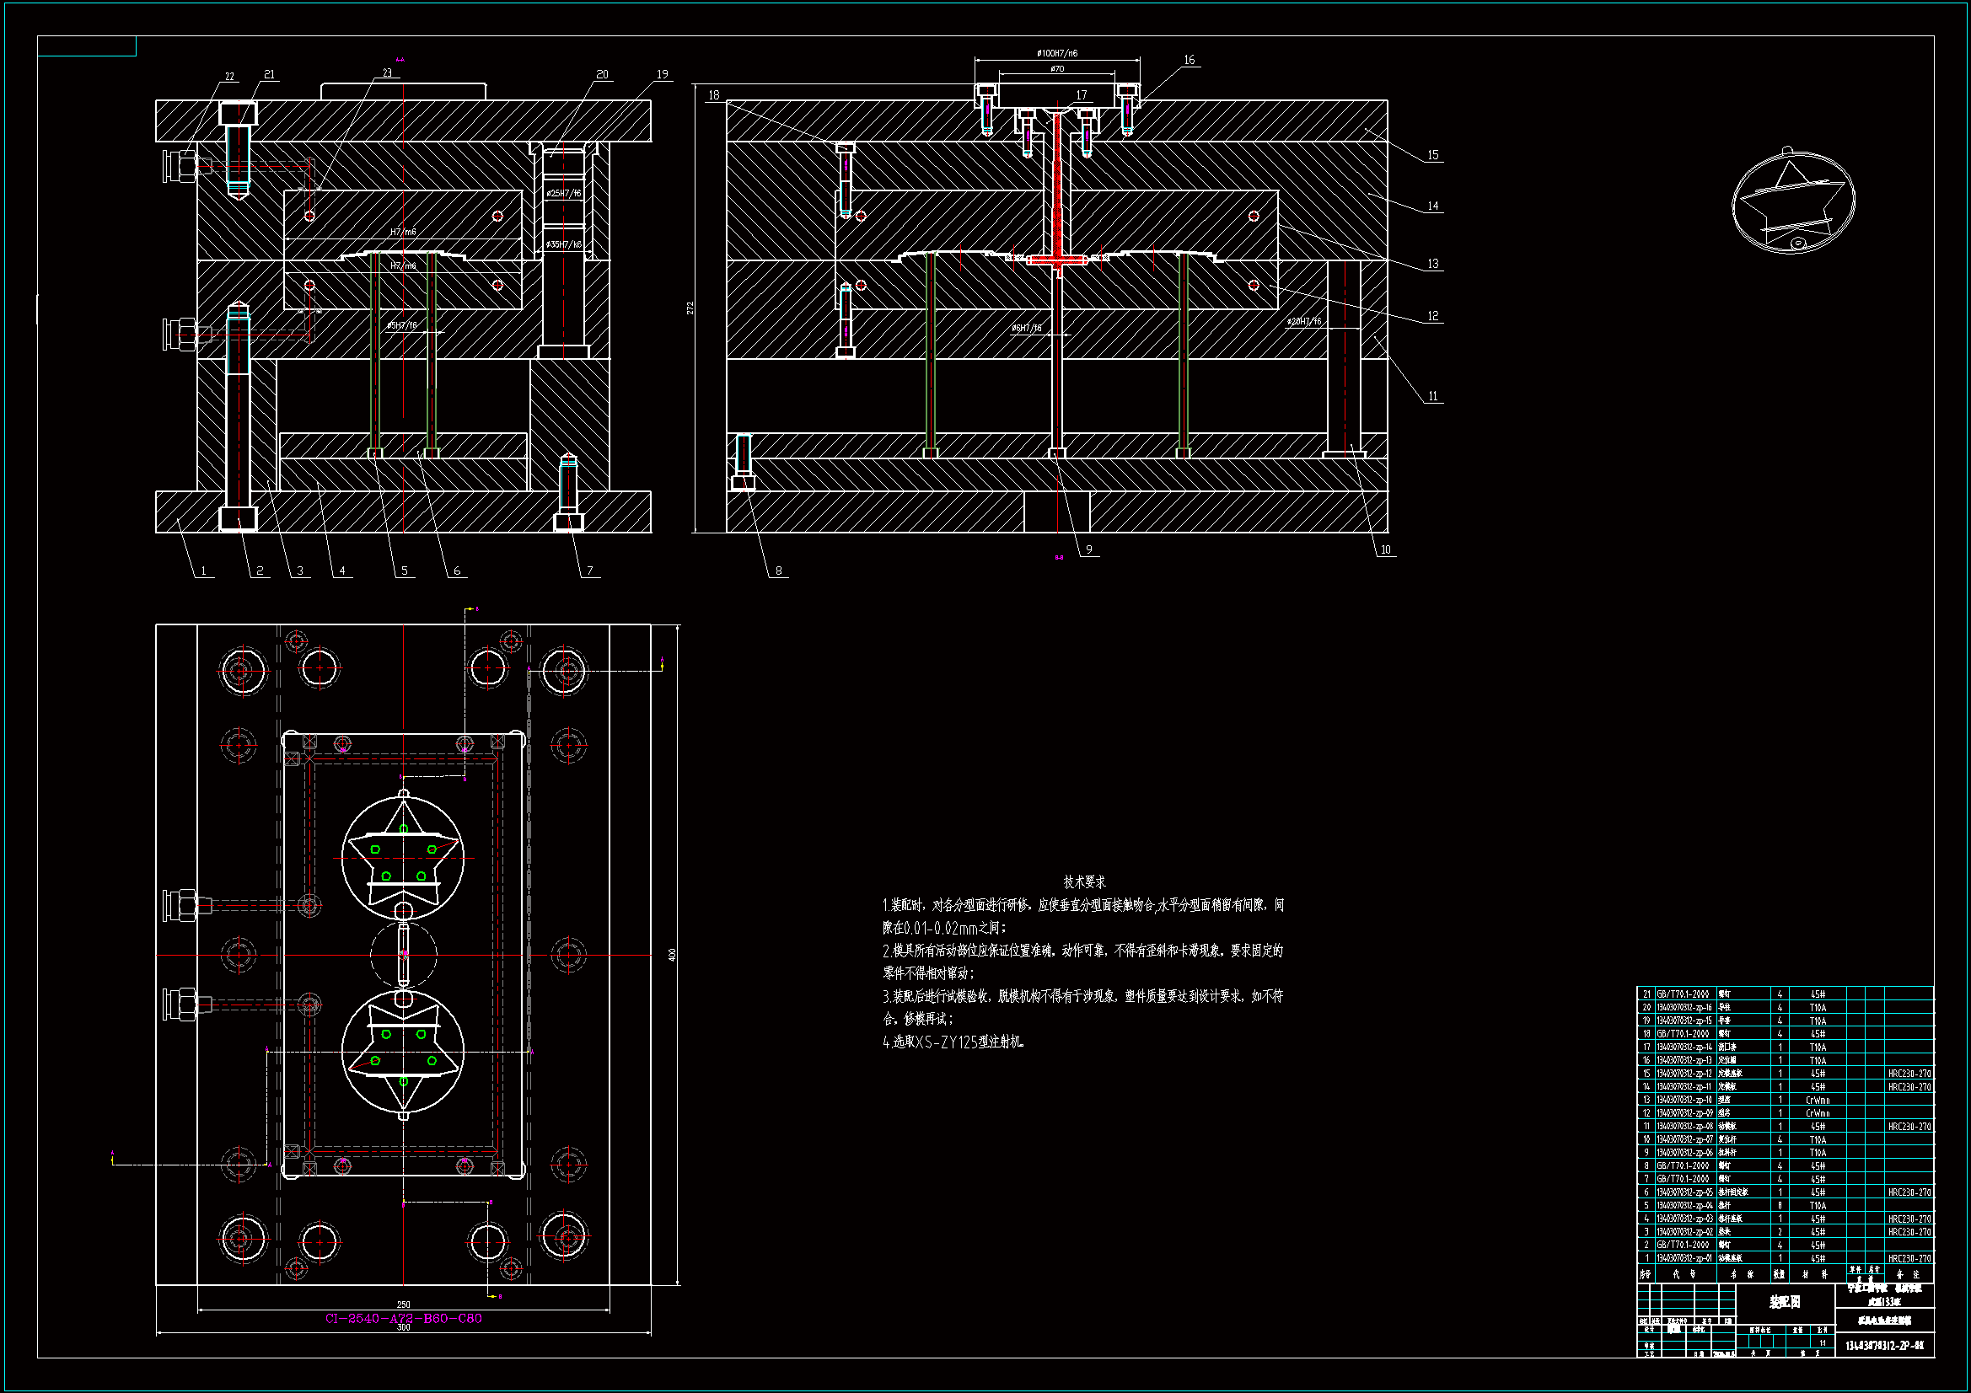
Task: Select the upper star cavity in plan view
Action: 403,858
